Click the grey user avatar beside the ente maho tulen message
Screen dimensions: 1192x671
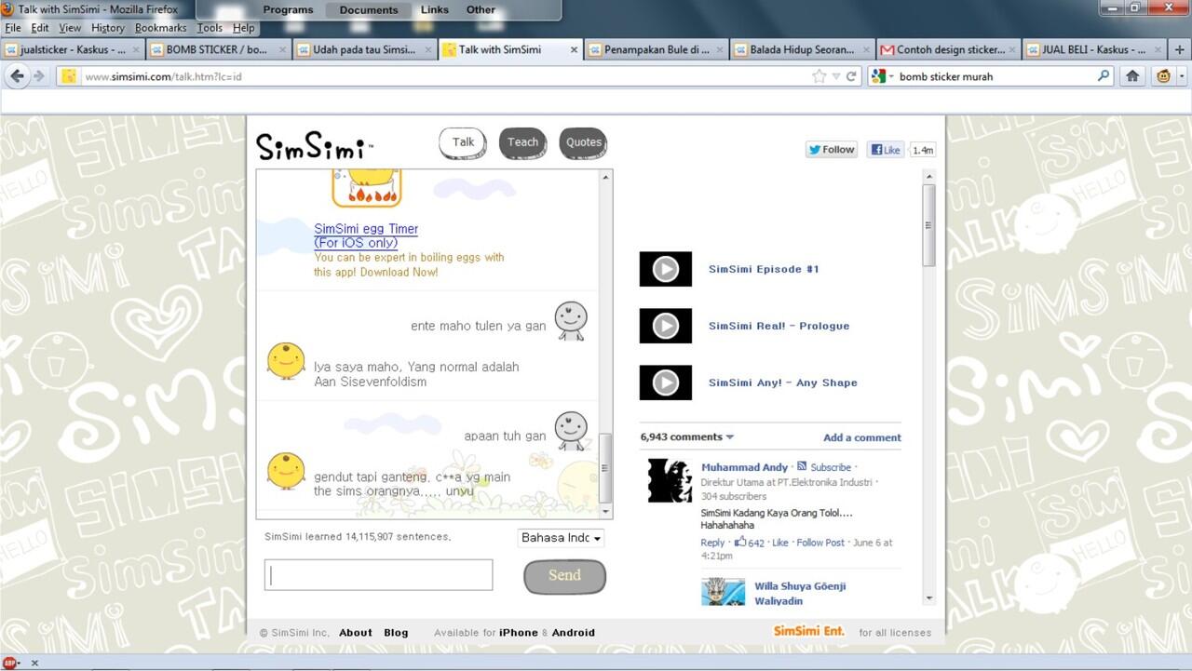click(x=571, y=320)
